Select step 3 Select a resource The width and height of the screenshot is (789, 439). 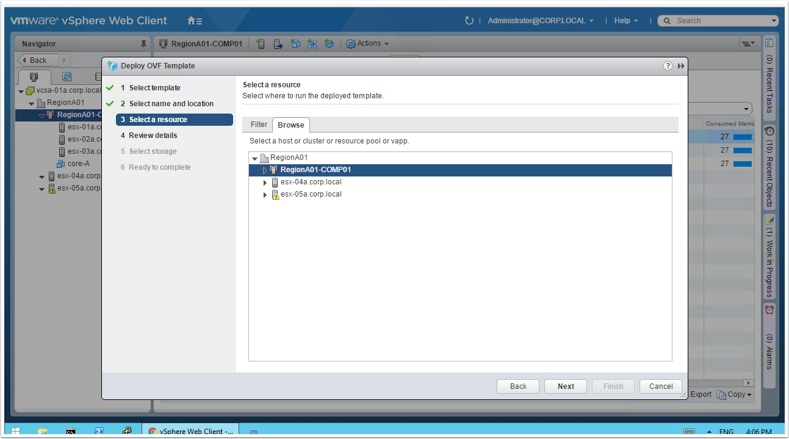175,120
